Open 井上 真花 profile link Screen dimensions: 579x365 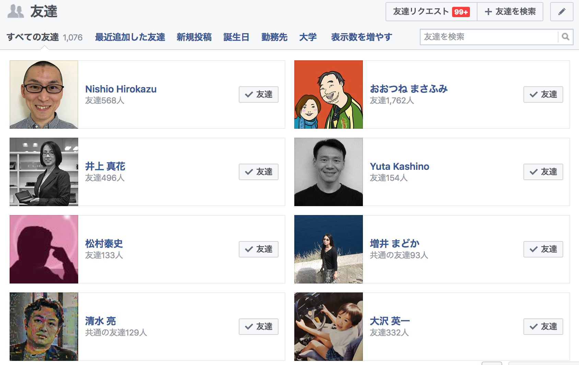pyautogui.click(x=105, y=166)
